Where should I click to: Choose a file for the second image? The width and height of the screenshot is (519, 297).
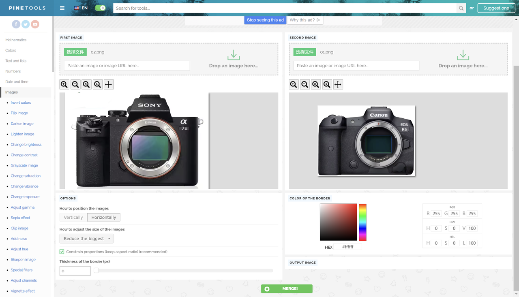pyautogui.click(x=305, y=52)
